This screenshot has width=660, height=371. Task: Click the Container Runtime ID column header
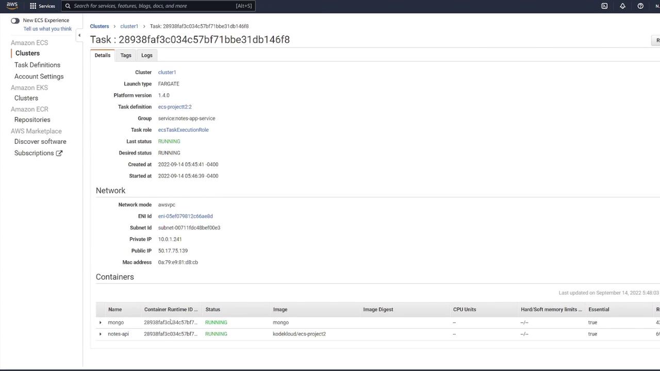[171, 310]
